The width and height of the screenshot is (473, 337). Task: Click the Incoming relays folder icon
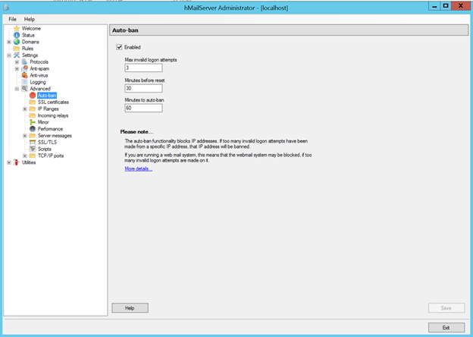[x=33, y=115]
